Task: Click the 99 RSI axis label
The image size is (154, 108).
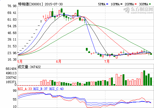Action: (15, 91)
